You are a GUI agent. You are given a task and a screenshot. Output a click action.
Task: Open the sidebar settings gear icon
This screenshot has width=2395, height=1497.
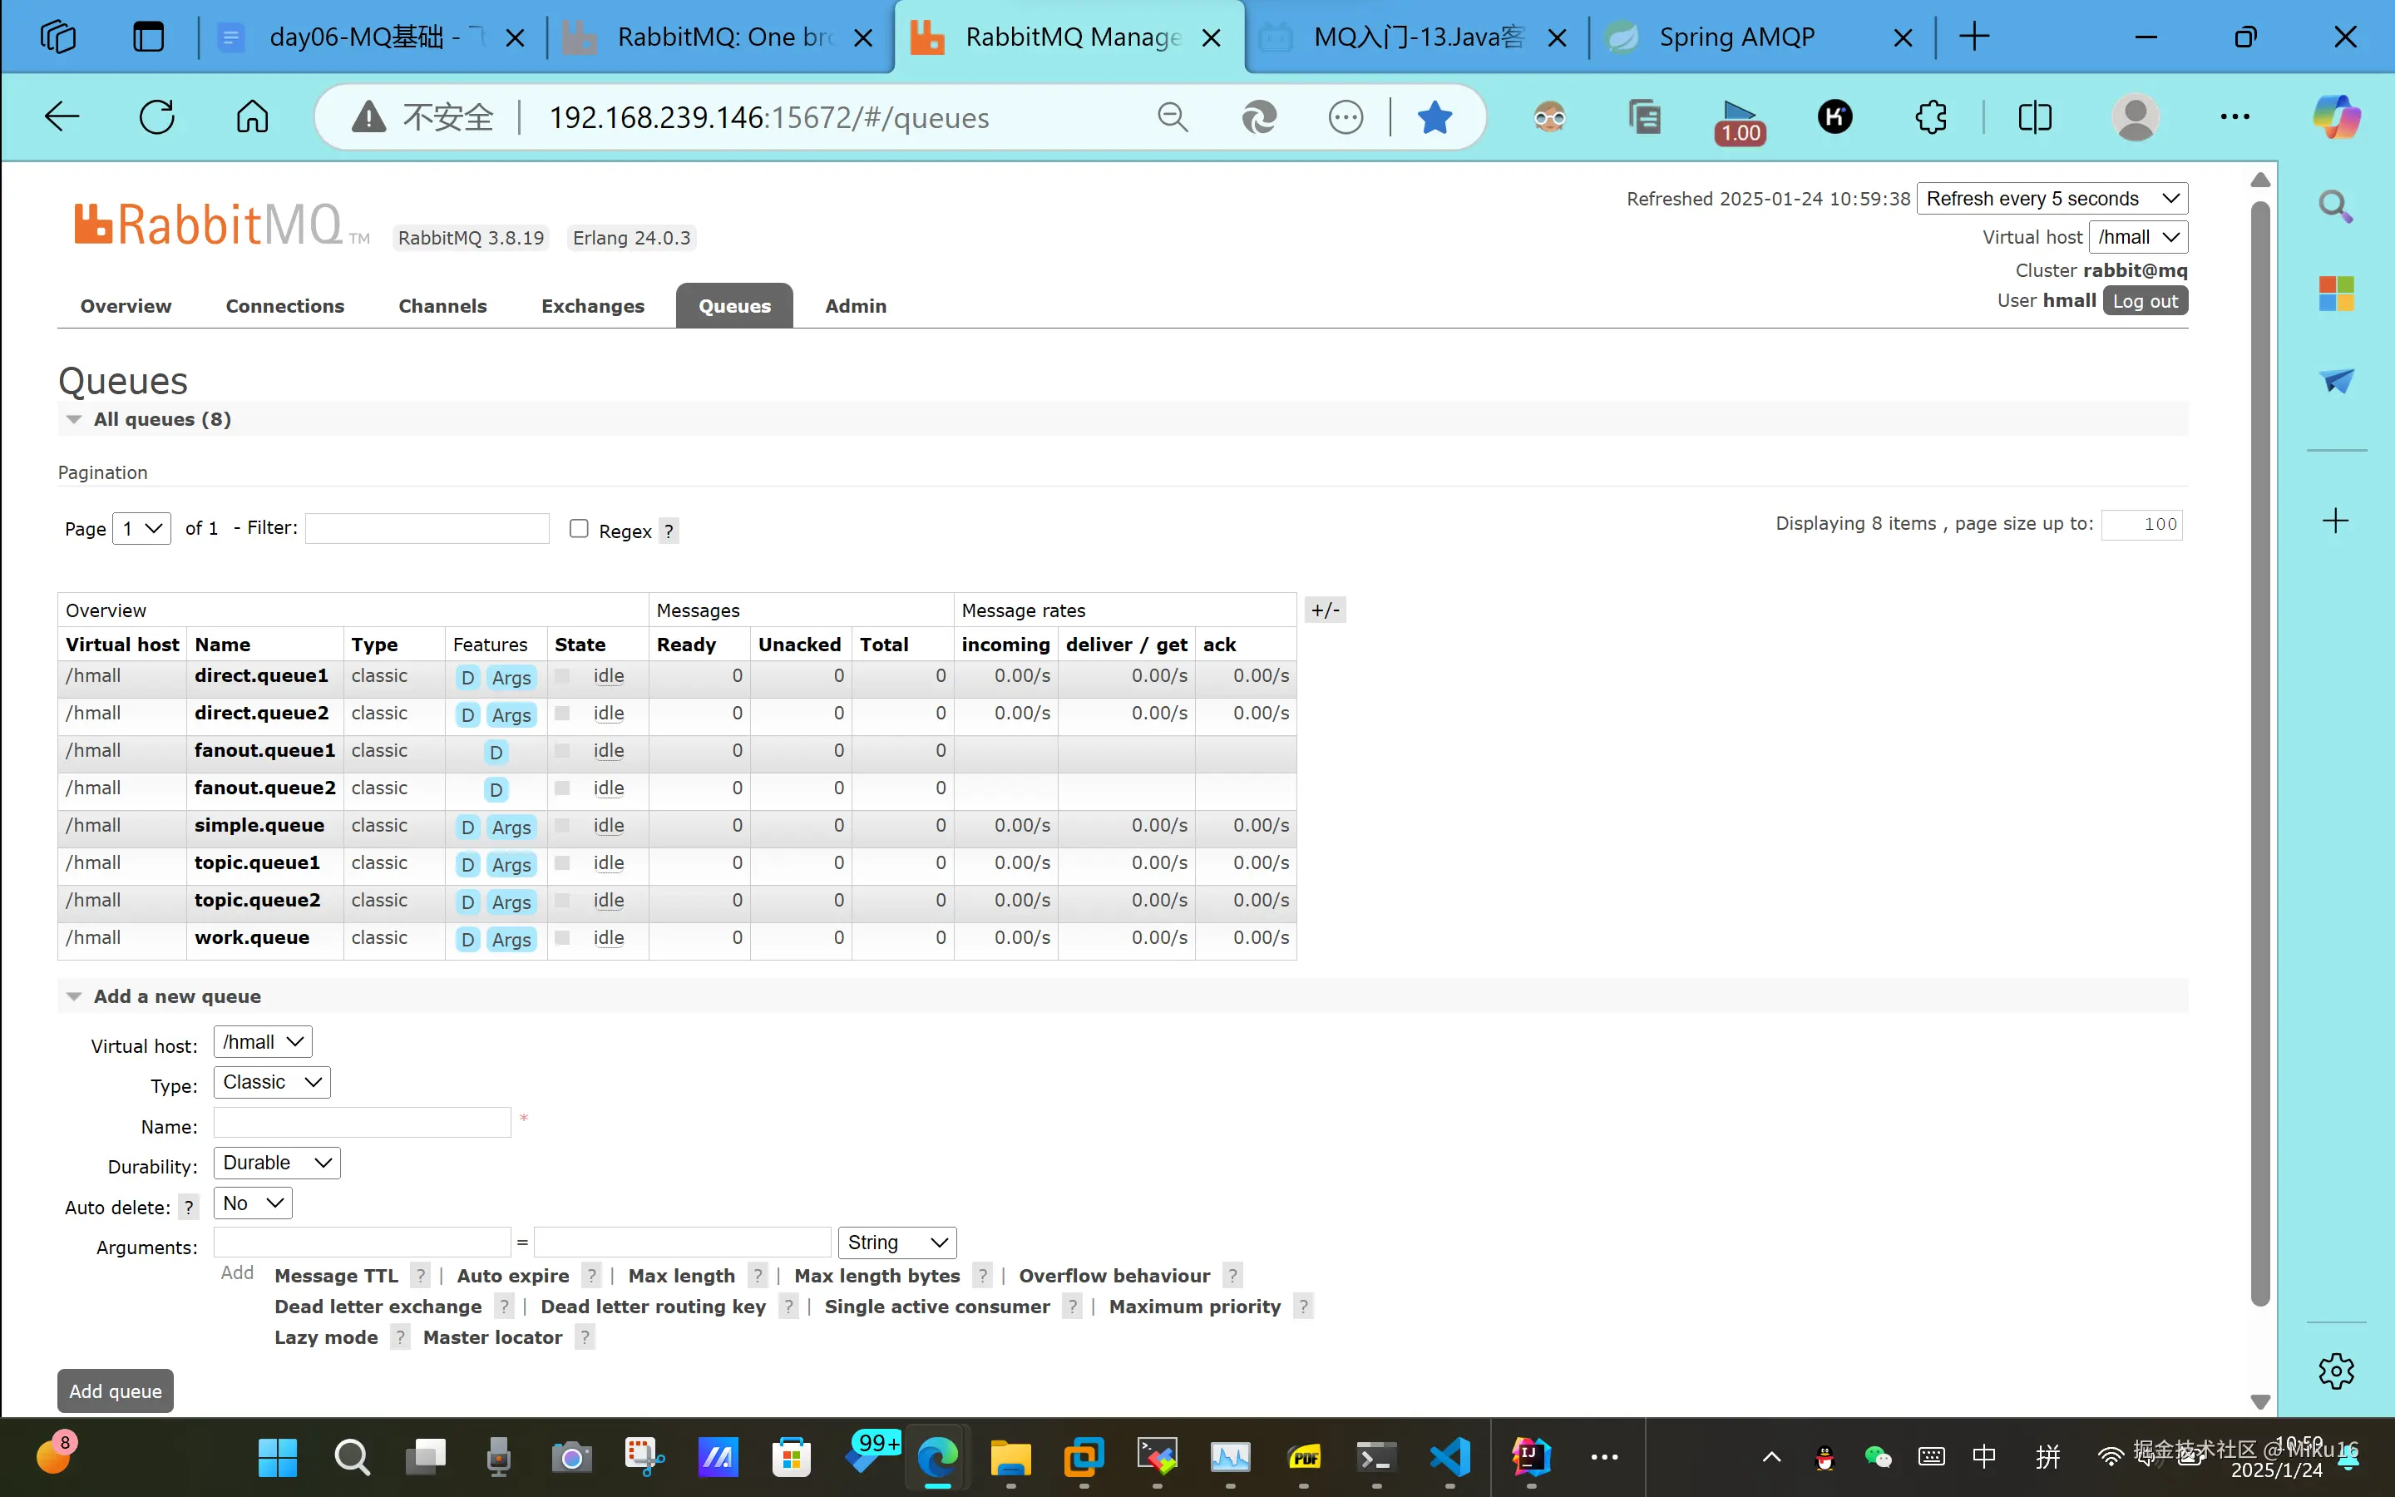tap(2336, 1371)
